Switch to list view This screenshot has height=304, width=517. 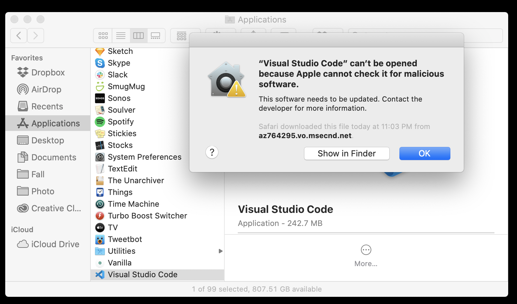(121, 36)
